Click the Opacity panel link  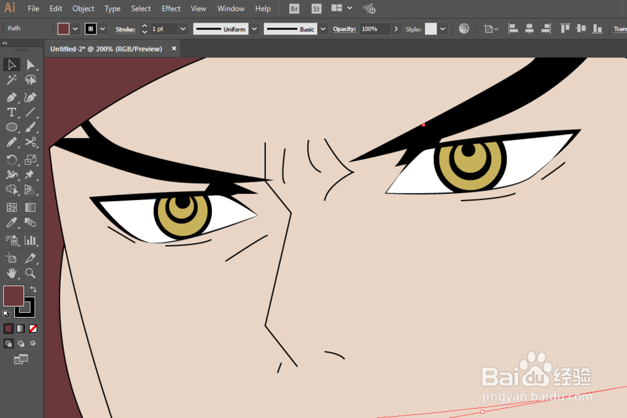point(344,29)
